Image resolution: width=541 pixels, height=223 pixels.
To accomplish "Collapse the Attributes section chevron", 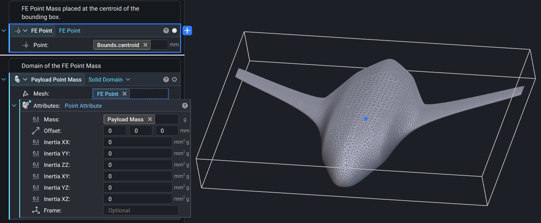I will click(x=14, y=106).
